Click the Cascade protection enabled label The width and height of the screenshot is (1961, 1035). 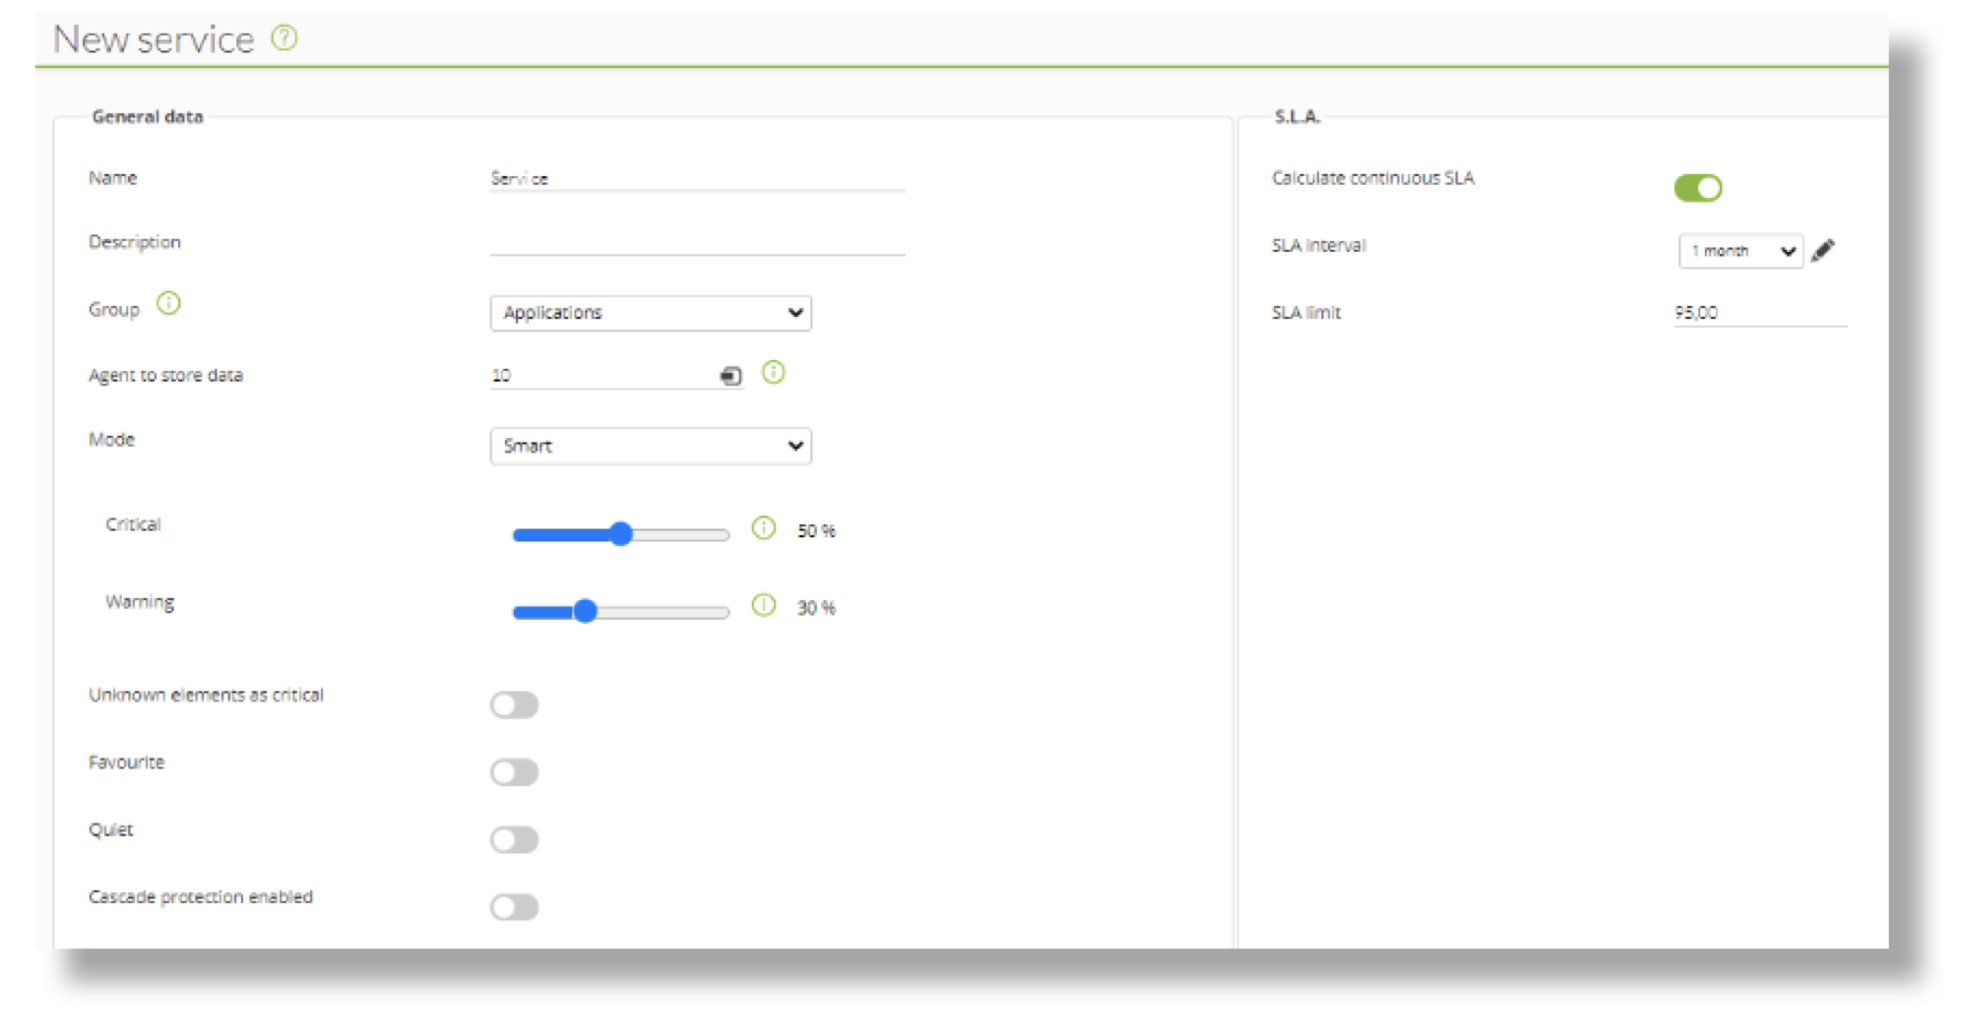point(201,897)
